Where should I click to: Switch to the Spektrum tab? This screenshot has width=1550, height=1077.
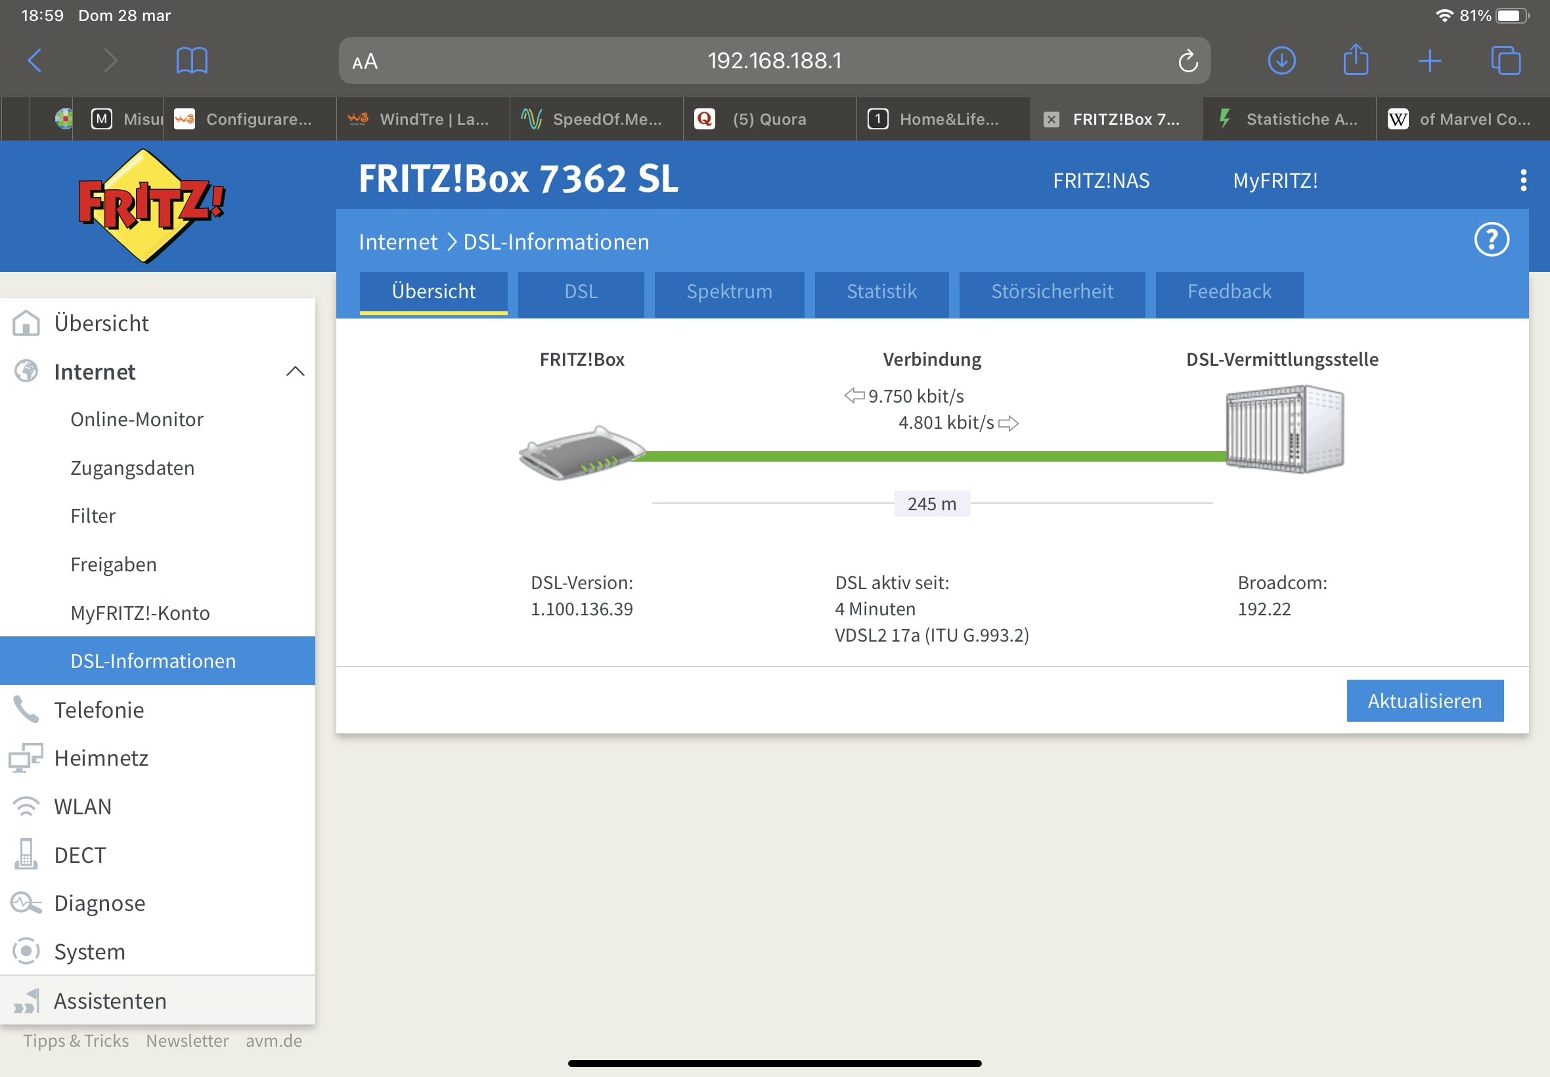[x=729, y=292]
